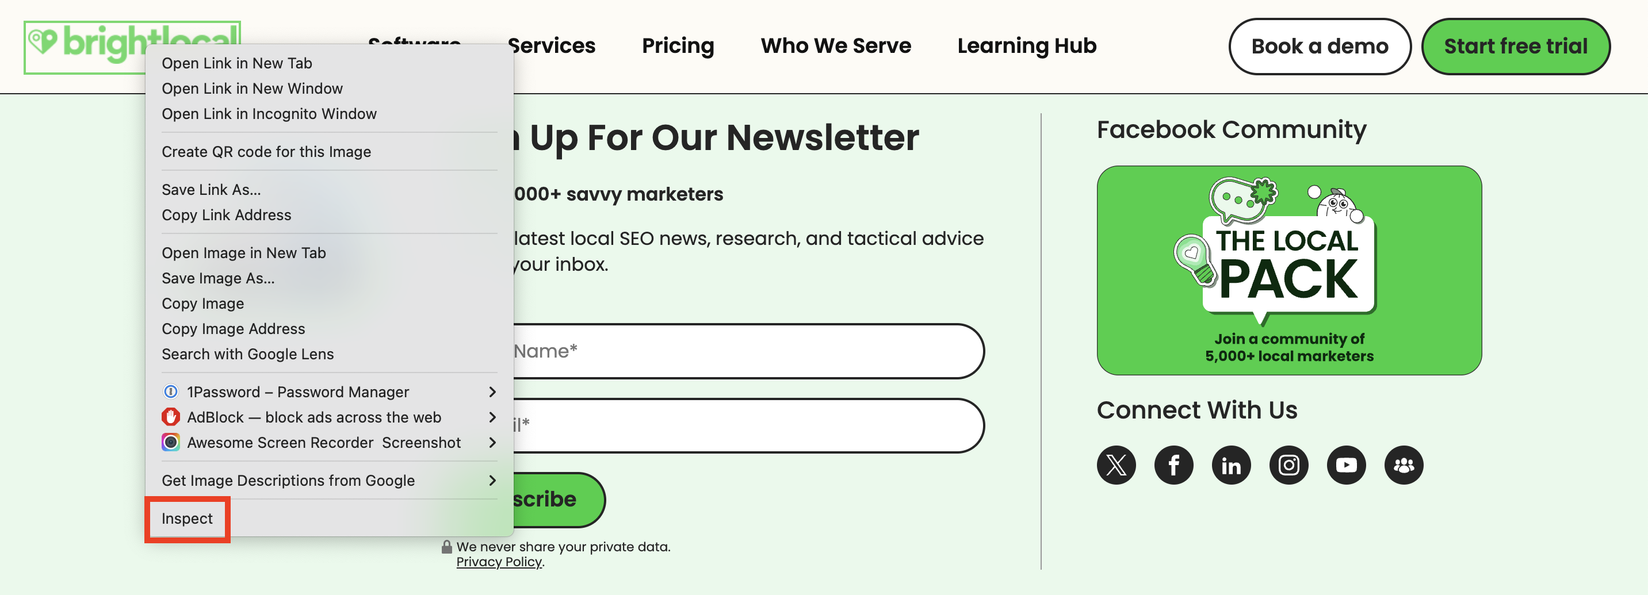Select Open Link in New Tab
This screenshot has width=1648, height=595.
(237, 63)
